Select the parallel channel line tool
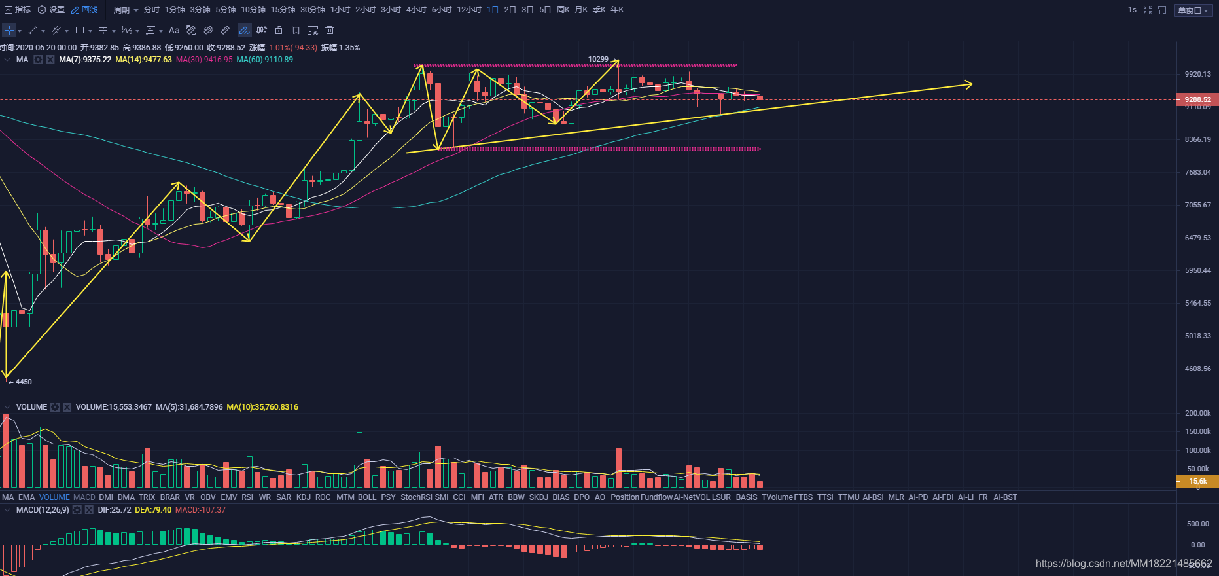1219x576 pixels. pos(56,30)
